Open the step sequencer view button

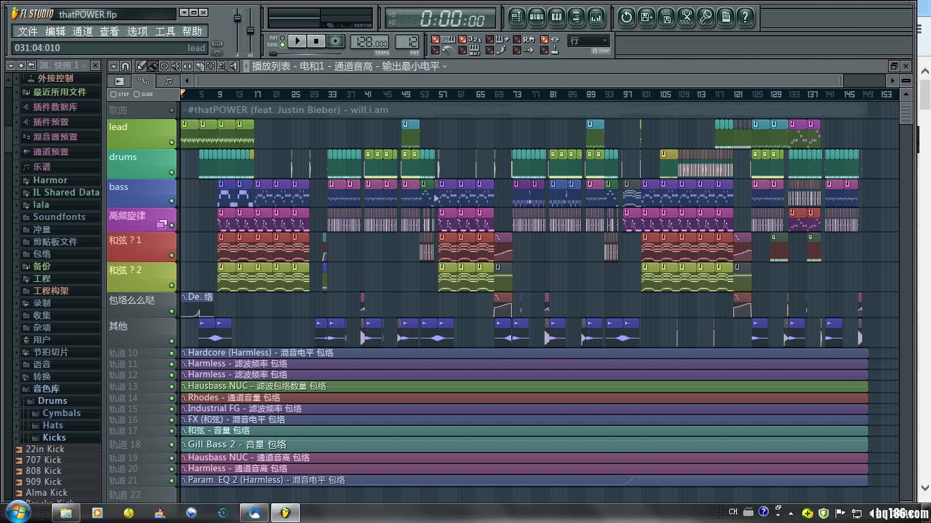click(537, 18)
